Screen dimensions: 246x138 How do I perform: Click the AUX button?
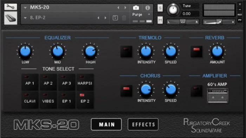coord(240,15)
